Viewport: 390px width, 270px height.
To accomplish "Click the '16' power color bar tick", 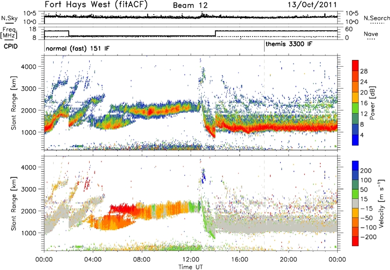I will 363,103.
